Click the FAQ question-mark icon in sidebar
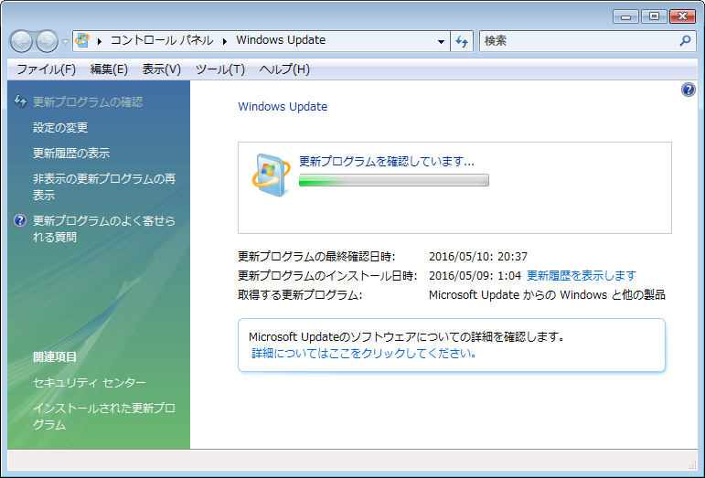Screen dimensions: 705x478 (20, 220)
